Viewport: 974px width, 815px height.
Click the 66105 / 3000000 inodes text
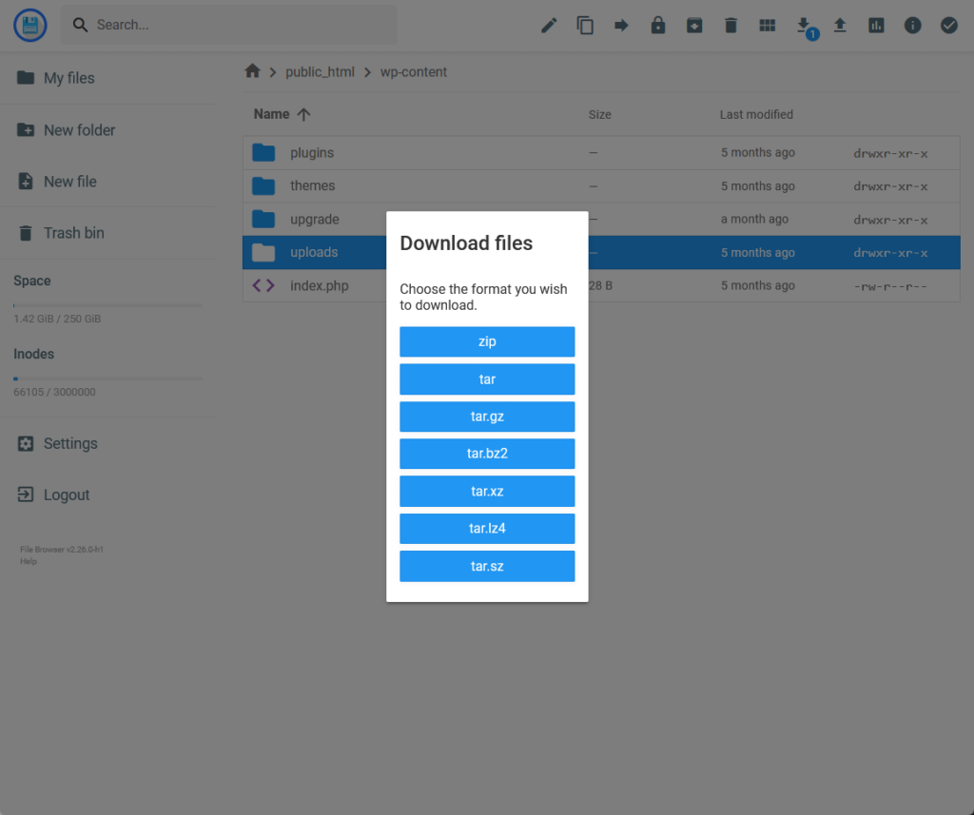54,392
